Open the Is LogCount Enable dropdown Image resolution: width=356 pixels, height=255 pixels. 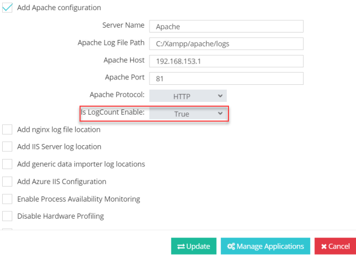tap(188, 114)
